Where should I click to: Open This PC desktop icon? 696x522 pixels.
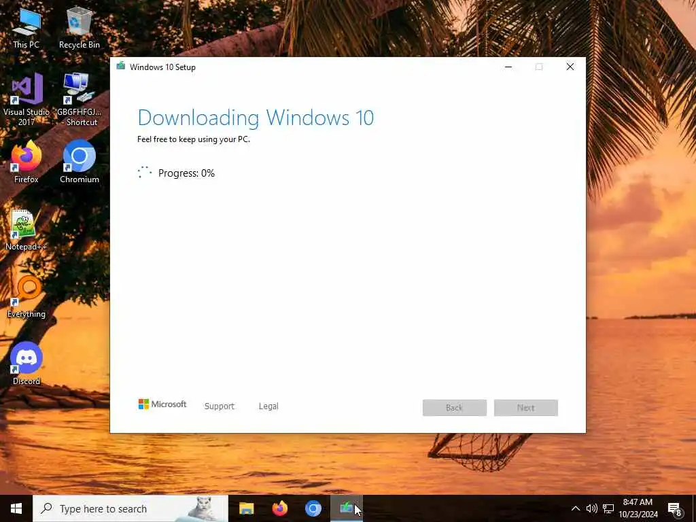(27, 27)
